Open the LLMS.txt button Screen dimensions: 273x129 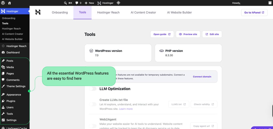179,104
